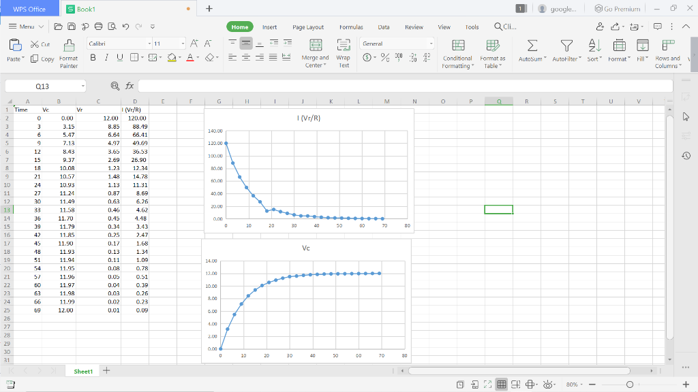Viewport: 698px width, 392px height.
Task: Switch to the Insert tab
Action: [269, 27]
